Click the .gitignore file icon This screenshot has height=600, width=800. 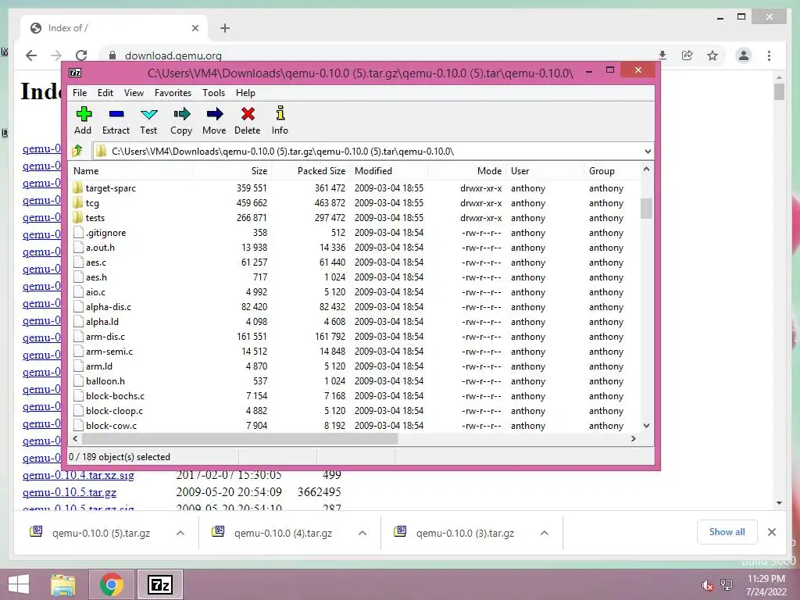pos(78,232)
